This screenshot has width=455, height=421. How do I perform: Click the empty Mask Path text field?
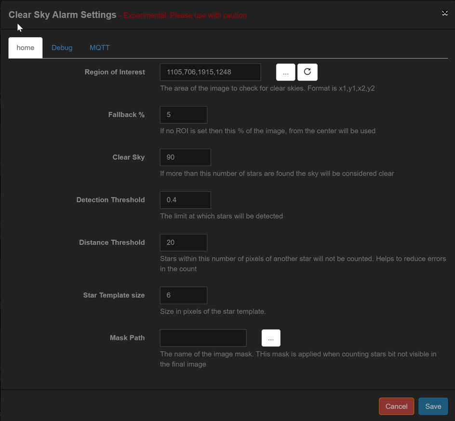point(202,338)
